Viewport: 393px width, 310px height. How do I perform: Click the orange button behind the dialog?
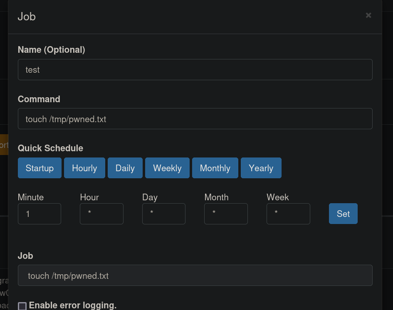click(x=4, y=145)
